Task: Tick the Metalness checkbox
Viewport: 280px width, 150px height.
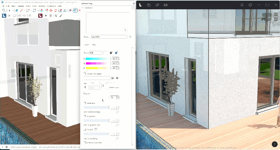Action: coord(85,103)
